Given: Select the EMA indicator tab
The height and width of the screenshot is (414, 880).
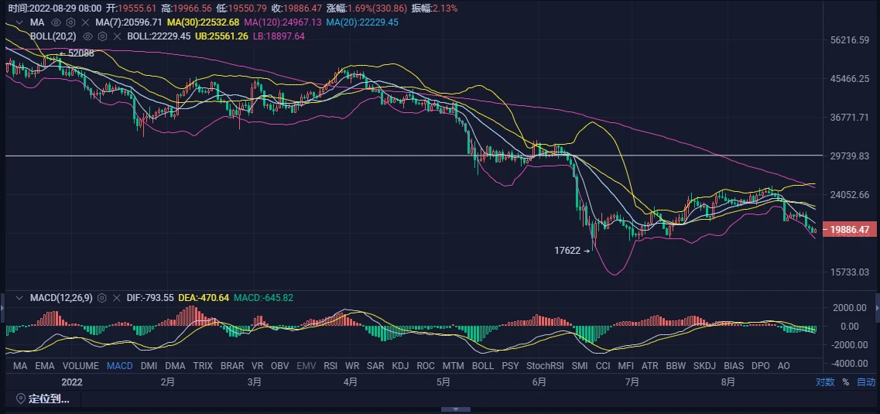Looking at the screenshot, I should 45,366.
